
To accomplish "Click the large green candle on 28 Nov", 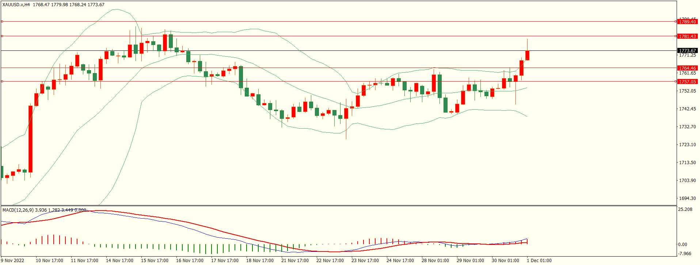I will click(440, 86).
